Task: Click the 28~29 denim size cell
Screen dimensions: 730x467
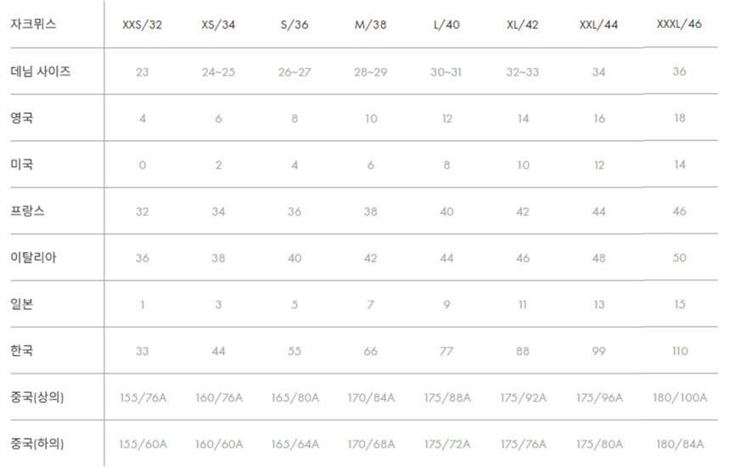Action: (370, 72)
